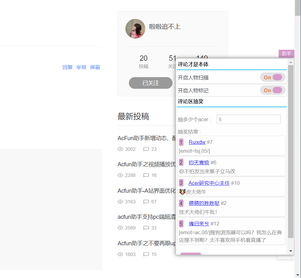
Task: Click the comment icon beside 15
Action: pyautogui.click(x=146, y=254)
